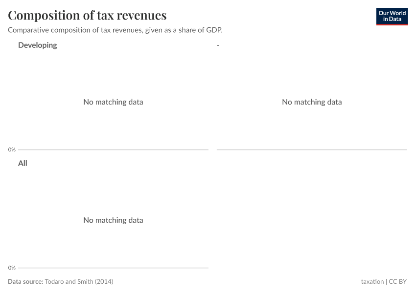
Task: Select the 'Developing' panel heading
Action: click(x=38, y=45)
